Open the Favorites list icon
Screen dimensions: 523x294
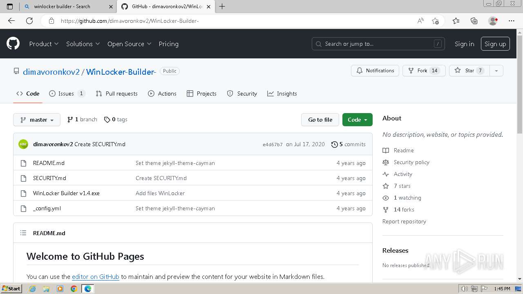point(456,21)
